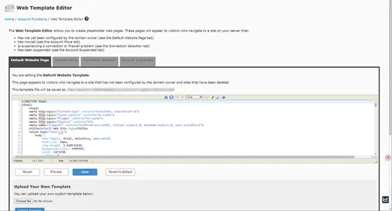Open the Account Functions breadcrumb link
Screen dimensions: 392x211
[32, 19]
